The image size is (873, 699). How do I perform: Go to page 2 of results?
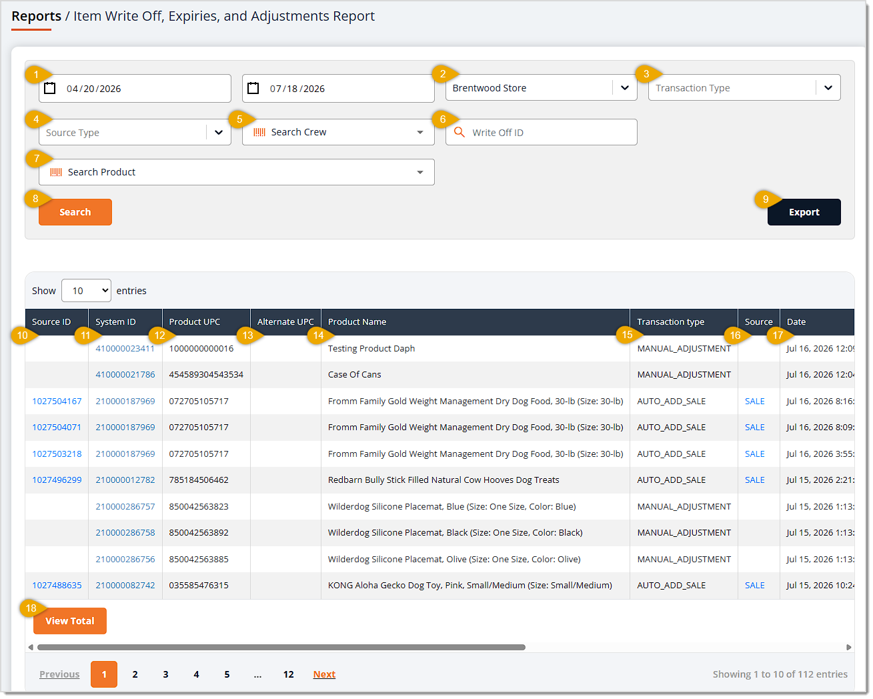135,674
